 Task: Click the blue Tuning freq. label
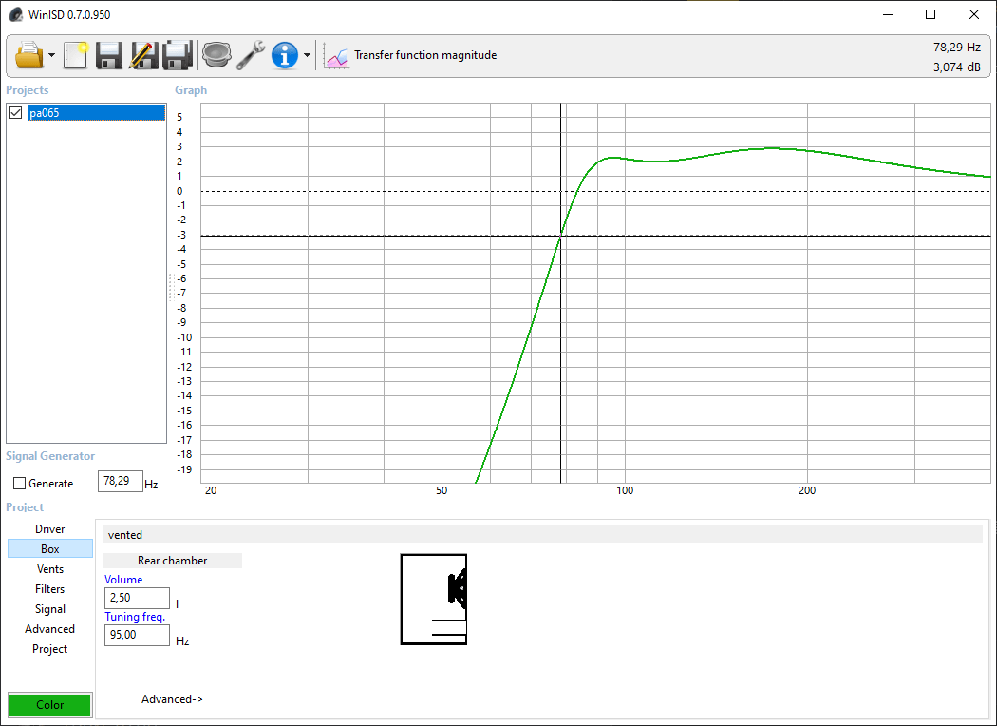135,617
